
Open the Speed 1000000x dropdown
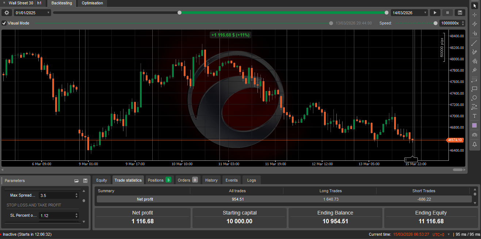pyautogui.click(x=452, y=23)
